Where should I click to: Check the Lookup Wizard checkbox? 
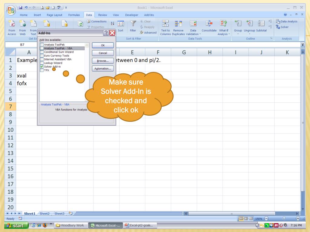coord(42,63)
